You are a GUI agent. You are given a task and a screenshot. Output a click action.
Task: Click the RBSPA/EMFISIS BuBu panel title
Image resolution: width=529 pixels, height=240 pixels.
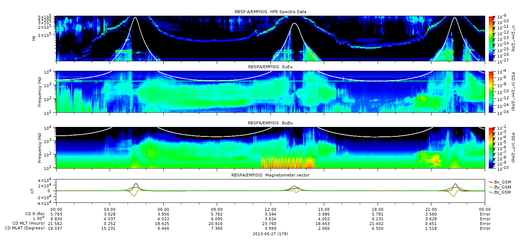270,123
